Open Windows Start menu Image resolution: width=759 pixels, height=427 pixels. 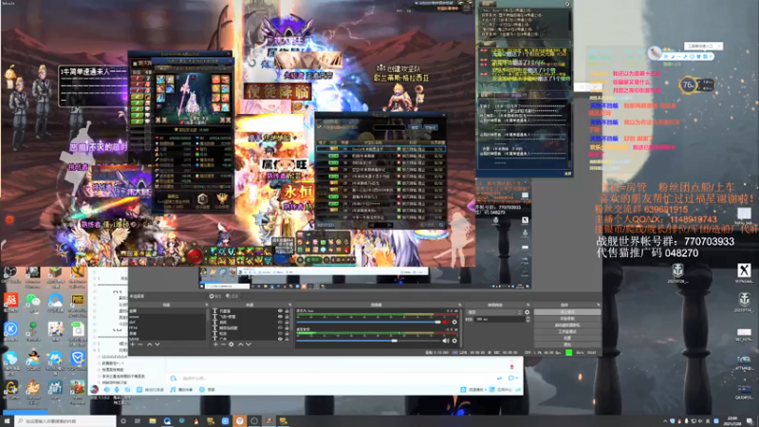click(7, 421)
